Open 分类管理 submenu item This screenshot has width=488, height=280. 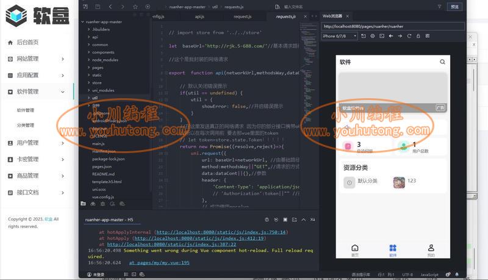(x=26, y=125)
